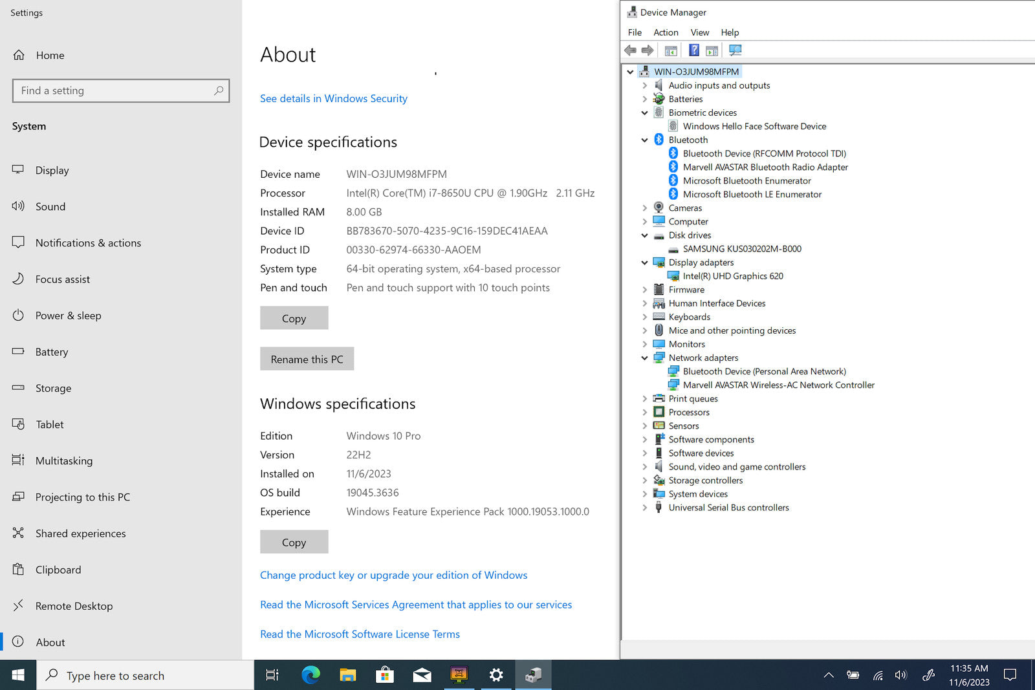Select the Audio inputs and outputs speaker icon

pos(659,85)
